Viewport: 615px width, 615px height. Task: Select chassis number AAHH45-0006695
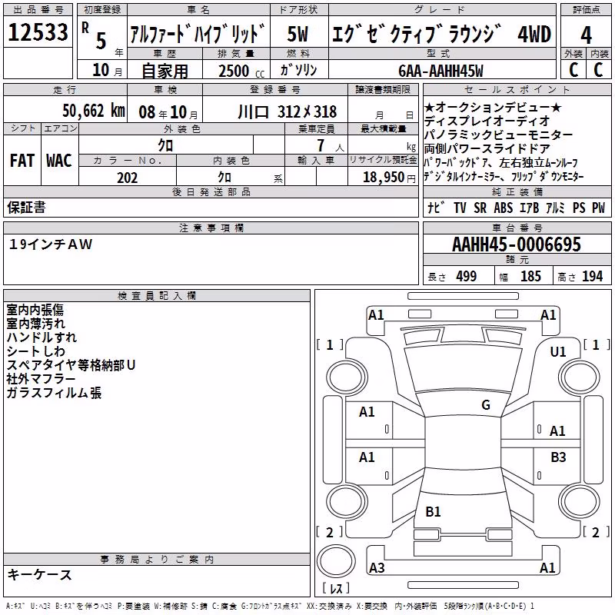pyautogui.click(x=517, y=244)
